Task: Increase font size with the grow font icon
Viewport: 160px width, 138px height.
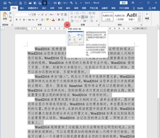Action: [x=43, y=14]
